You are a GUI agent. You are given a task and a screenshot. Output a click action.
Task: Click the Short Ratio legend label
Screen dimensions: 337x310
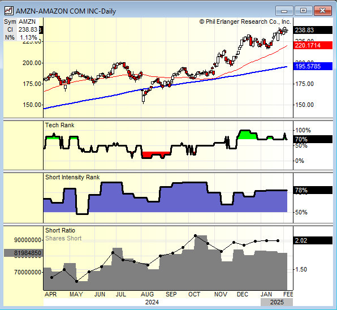point(60,230)
